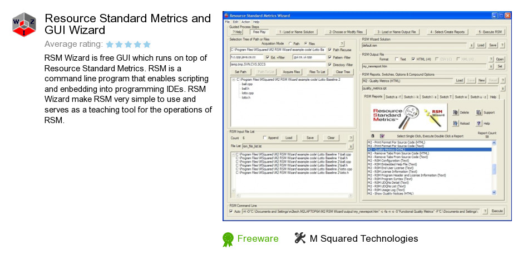Click the Reload reports icon
The image size is (523, 264).
click(x=456, y=123)
